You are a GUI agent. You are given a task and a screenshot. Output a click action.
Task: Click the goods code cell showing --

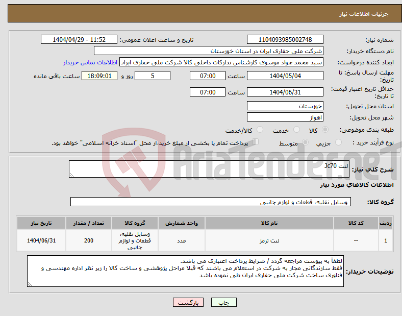click(356, 240)
